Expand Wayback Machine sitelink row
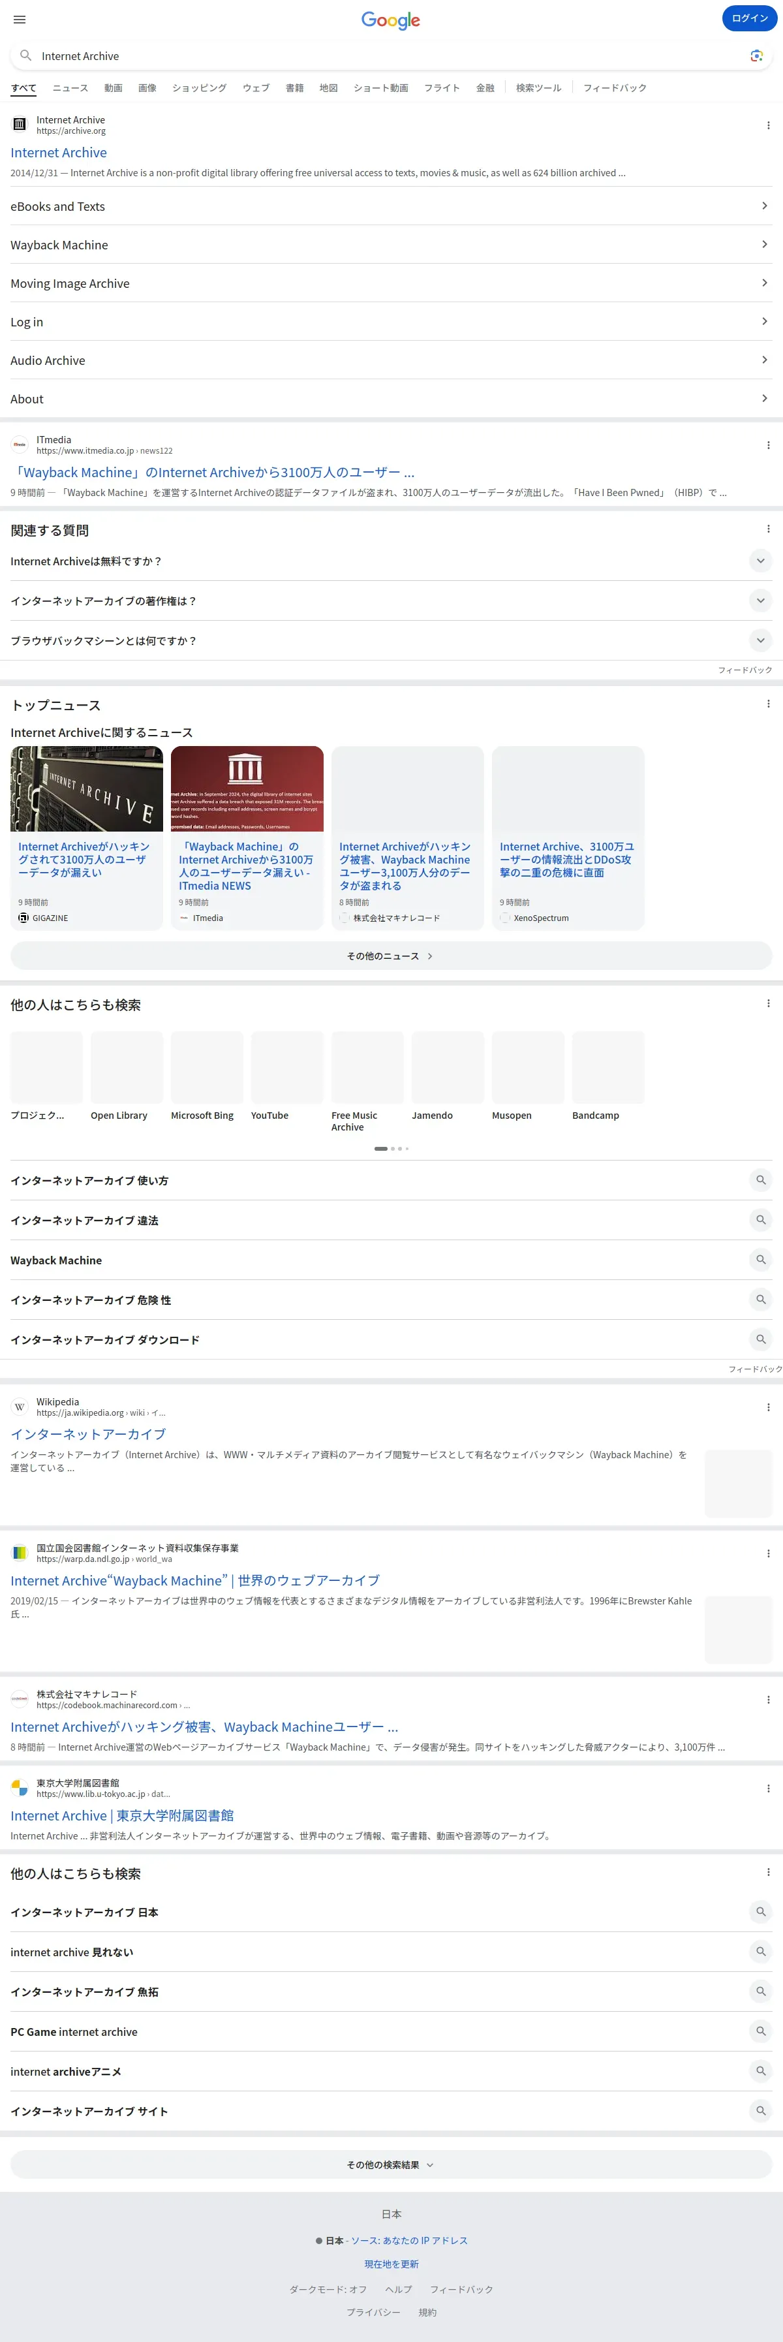 coord(391,245)
